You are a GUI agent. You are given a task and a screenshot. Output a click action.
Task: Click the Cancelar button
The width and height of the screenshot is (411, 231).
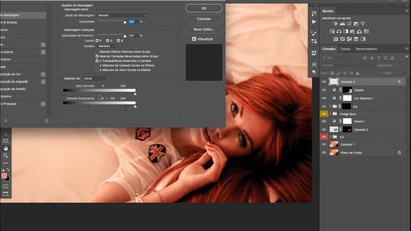(204, 19)
